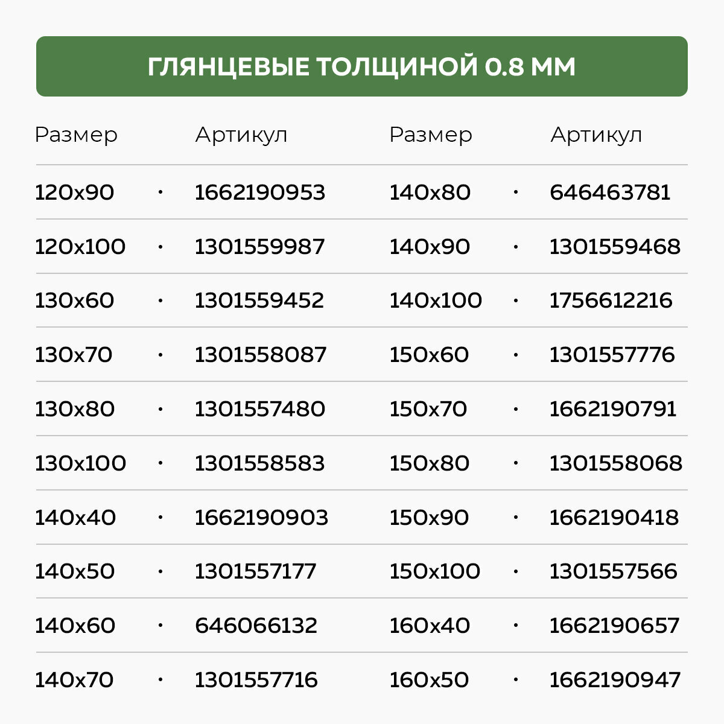Select article number 1662190903
The height and width of the screenshot is (724, 724).
pos(261,518)
